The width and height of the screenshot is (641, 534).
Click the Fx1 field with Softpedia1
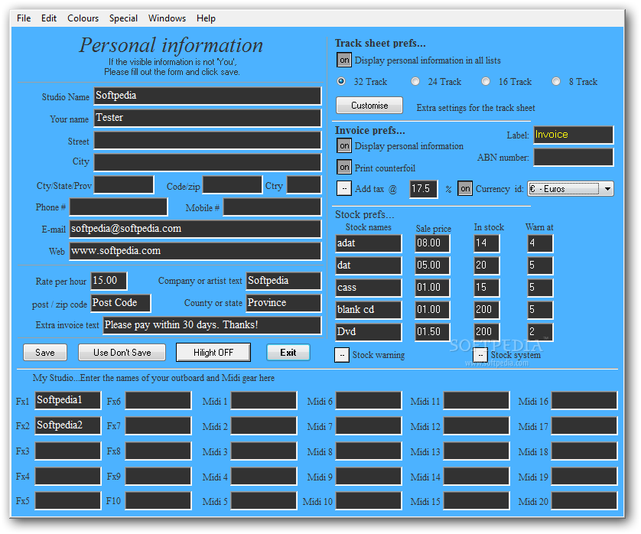[68, 400]
